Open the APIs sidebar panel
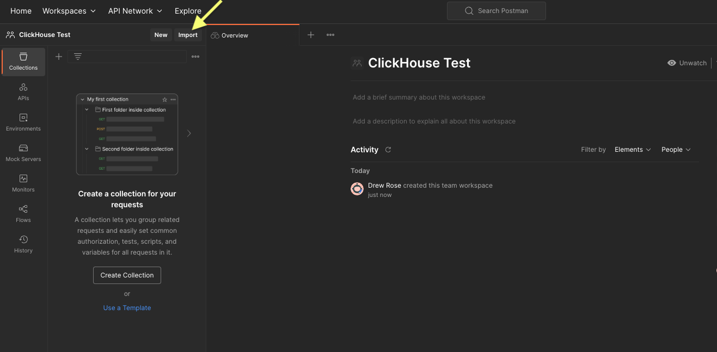The height and width of the screenshot is (352, 717). pyautogui.click(x=23, y=91)
